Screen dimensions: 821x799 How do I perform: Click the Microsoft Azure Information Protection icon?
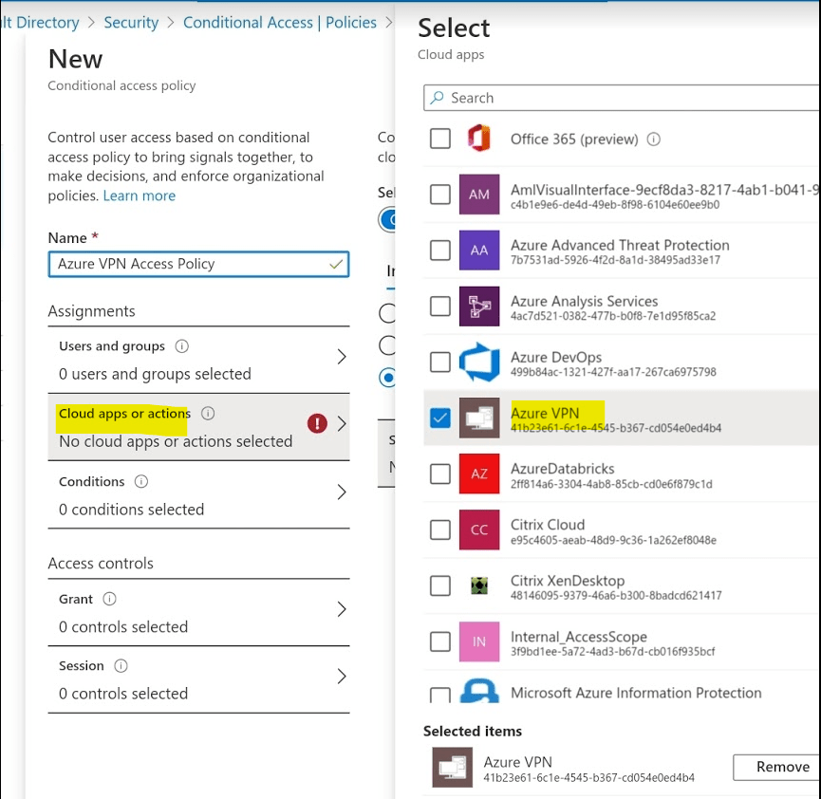(481, 693)
